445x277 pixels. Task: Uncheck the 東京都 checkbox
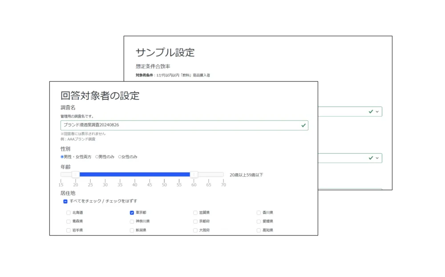[x=132, y=213]
